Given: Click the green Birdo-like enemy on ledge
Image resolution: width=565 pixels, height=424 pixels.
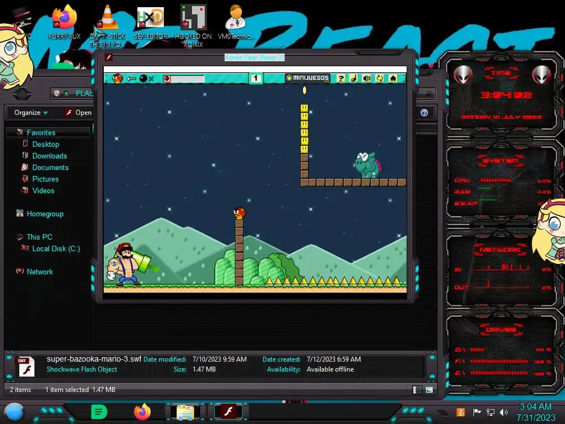Looking at the screenshot, I should [x=367, y=165].
